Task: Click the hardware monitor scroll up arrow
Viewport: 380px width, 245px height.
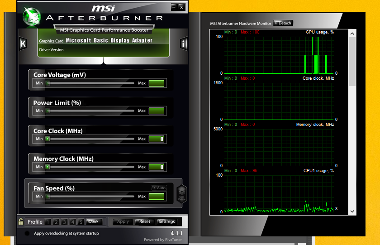Action: pyautogui.click(x=352, y=34)
